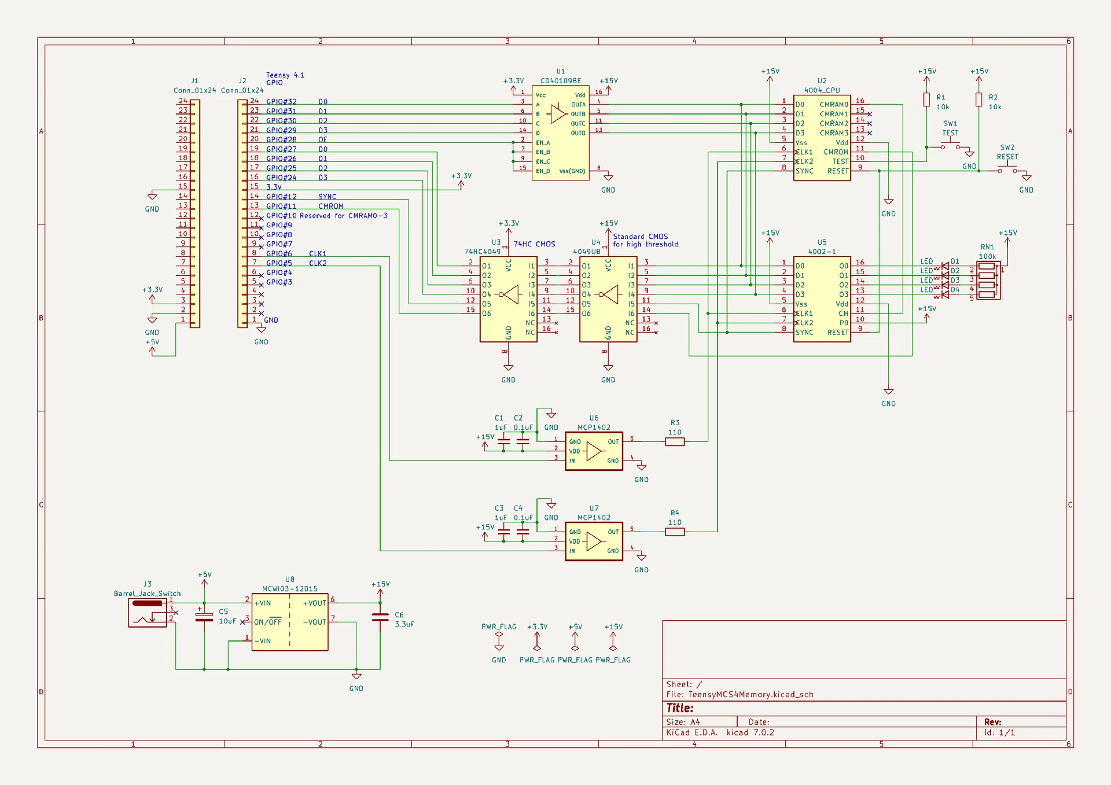Image resolution: width=1111 pixels, height=785 pixels.
Task: Select the 'Size: A4' title block entry
Action: (683, 722)
